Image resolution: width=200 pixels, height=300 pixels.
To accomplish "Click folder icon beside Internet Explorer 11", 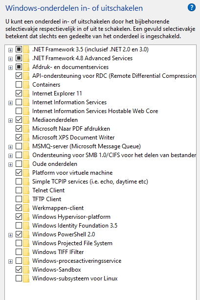I will tap(26, 93).
